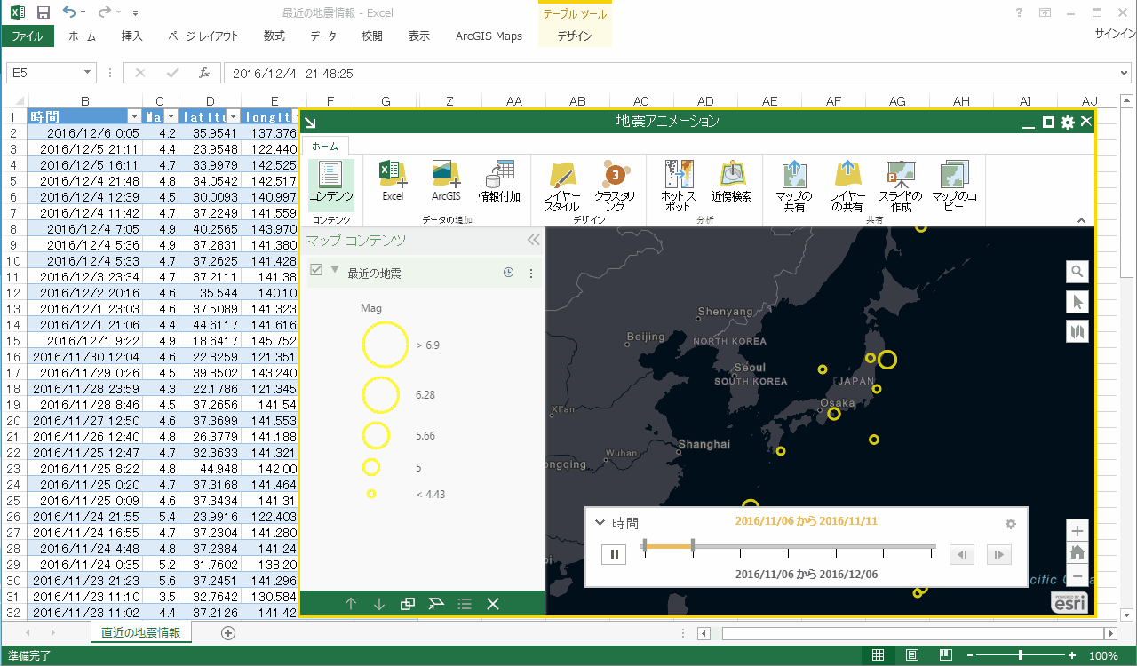Screen dimensions: 1137x666
Task: Open the 情報付加 (enrich data) tool
Action: click(499, 182)
